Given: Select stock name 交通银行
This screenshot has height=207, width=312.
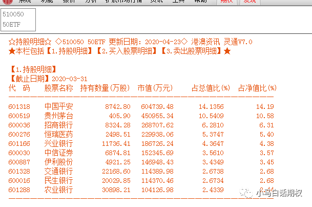Looking at the screenshot, I should pos(59,172).
